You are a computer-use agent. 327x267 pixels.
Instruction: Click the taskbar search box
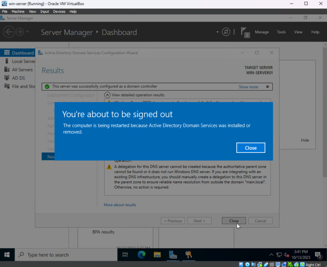(x=67, y=255)
